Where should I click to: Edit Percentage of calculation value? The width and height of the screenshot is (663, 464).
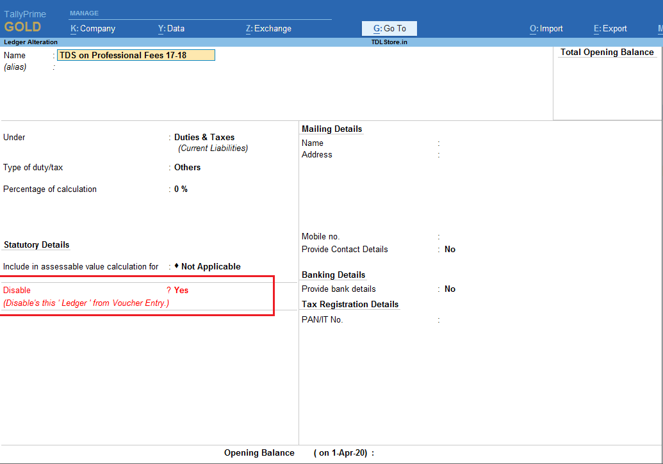tap(181, 189)
